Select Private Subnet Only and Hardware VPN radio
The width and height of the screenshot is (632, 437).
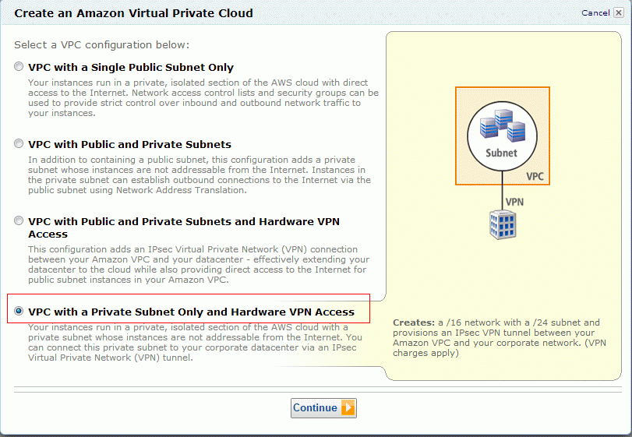click(x=19, y=311)
